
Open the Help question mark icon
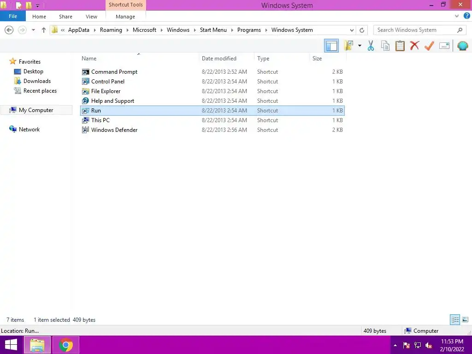click(467, 16)
